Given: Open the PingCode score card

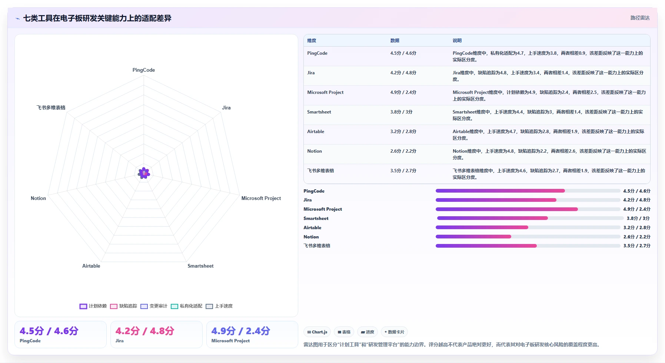Looking at the screenshot, I should coord(60,335).
